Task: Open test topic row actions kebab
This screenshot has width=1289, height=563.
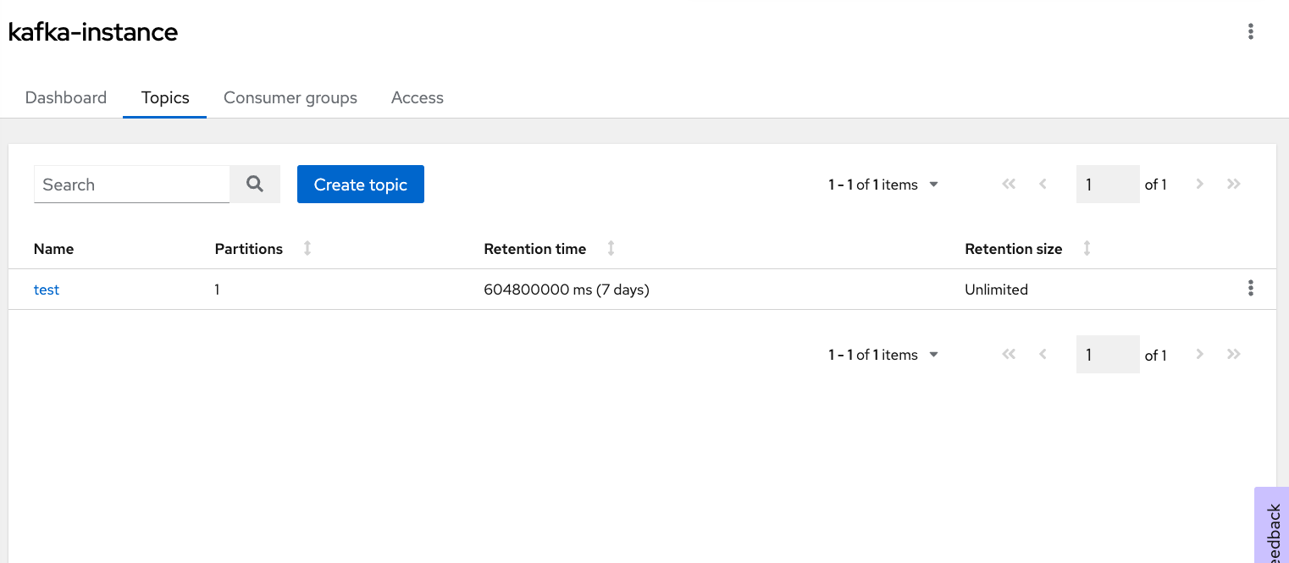Action: (x=1250, y=289)
